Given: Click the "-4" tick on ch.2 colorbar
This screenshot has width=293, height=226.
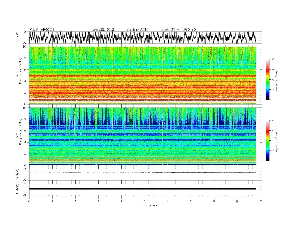Looking at the screenshot, I should 273,130.
